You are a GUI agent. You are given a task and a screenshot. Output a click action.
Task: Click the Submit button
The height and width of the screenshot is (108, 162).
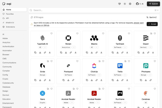[153, 4]
